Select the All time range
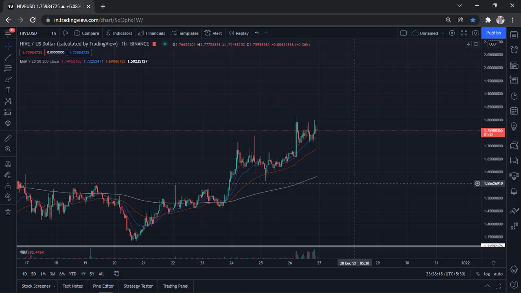The height and width of the screenshot is (293, 521). click(x=101, y=274)
